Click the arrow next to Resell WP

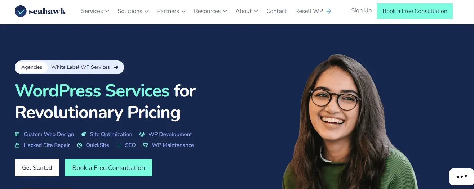click(328, 11)
